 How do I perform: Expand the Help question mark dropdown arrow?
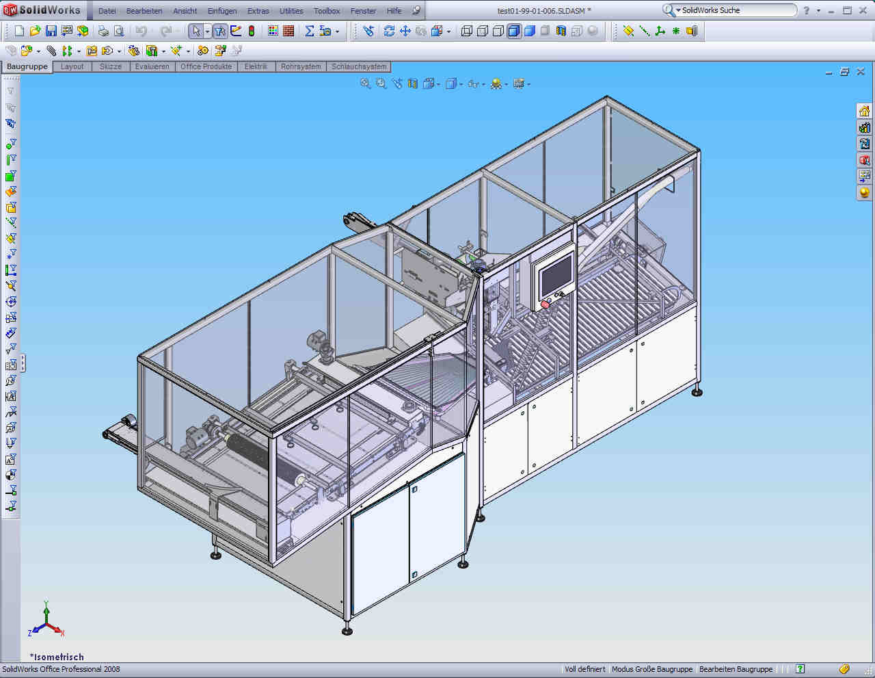(x=818, y=11)
